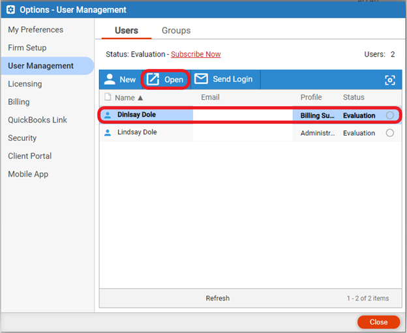The height and width of the screenshot is (333, 407).
Task: Click the document icon in Name header
Action: (x=108, y=97)
